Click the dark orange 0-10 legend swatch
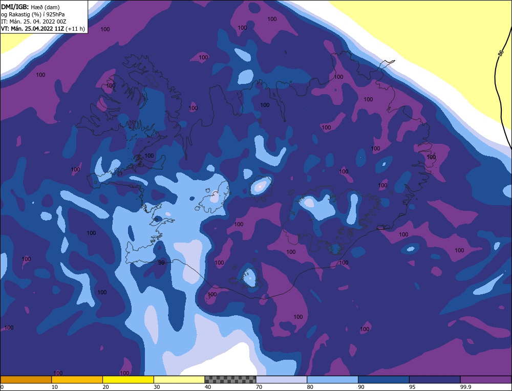This screenshot has height=391, width=512. coord(26,379)
